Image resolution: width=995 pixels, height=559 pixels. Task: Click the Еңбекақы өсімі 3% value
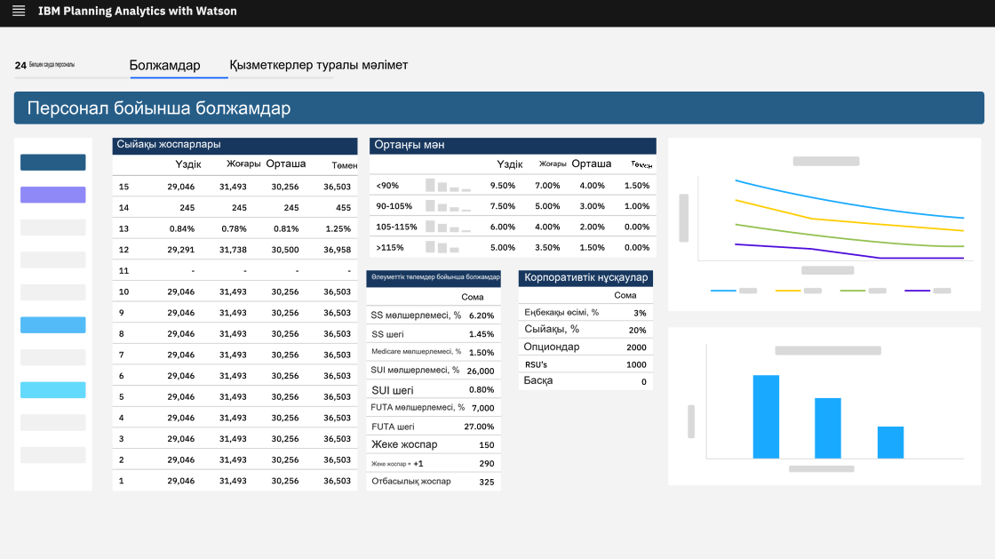(640, 313)
